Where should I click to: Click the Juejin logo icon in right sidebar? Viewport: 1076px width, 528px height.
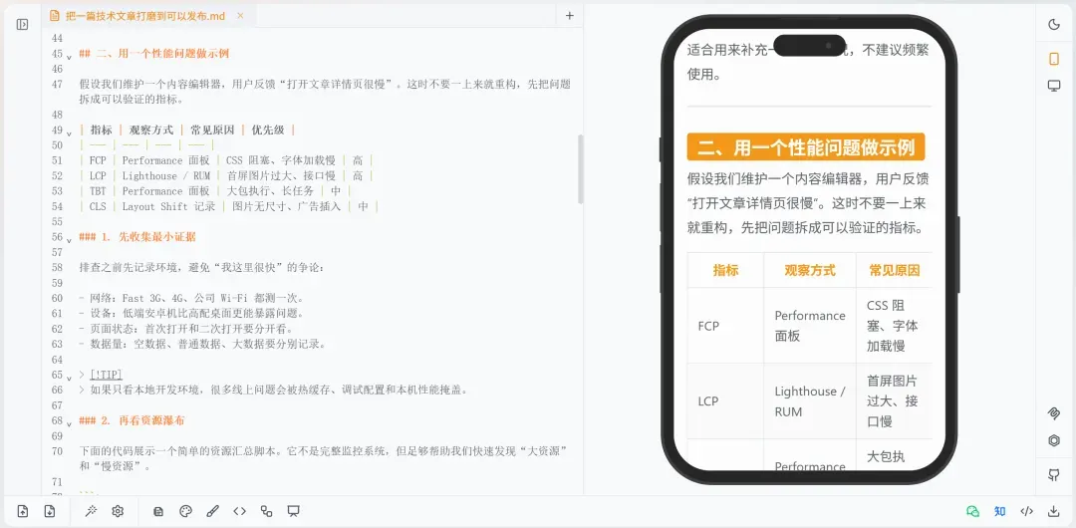point(1055,412)
